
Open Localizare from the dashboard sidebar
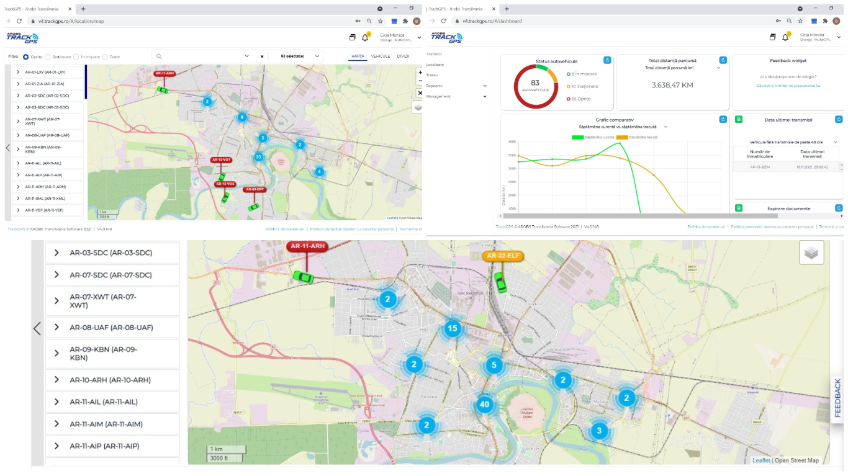tap(435, 65)
